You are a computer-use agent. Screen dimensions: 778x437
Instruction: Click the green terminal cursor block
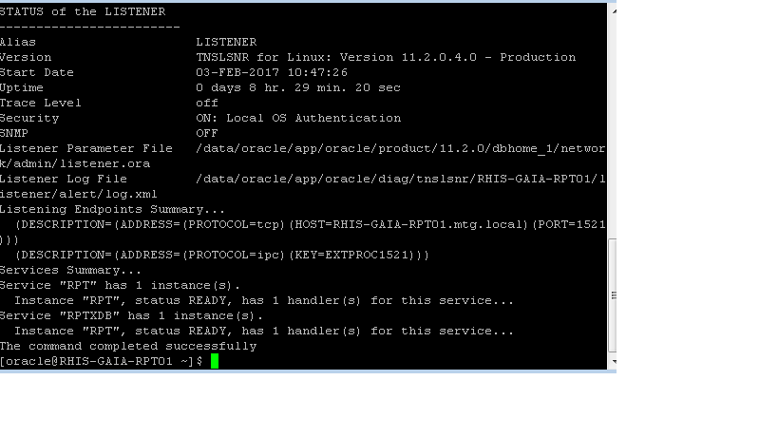[x=215, y=361]
